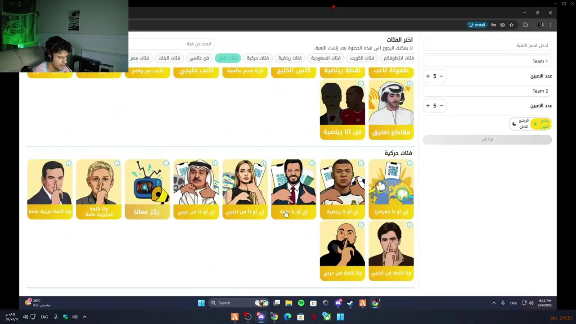
Task: Open info icon on ولا كلمة انجليزية عامة card
Action: pos(117,163)
